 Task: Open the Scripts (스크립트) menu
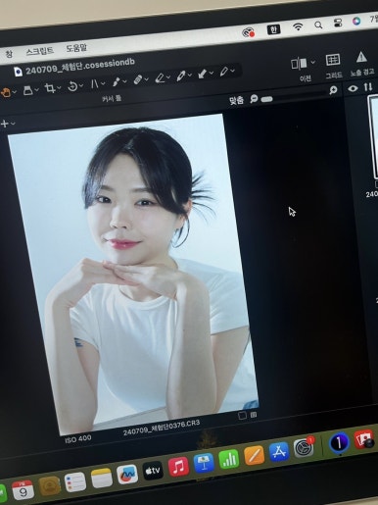pos(39,51)
